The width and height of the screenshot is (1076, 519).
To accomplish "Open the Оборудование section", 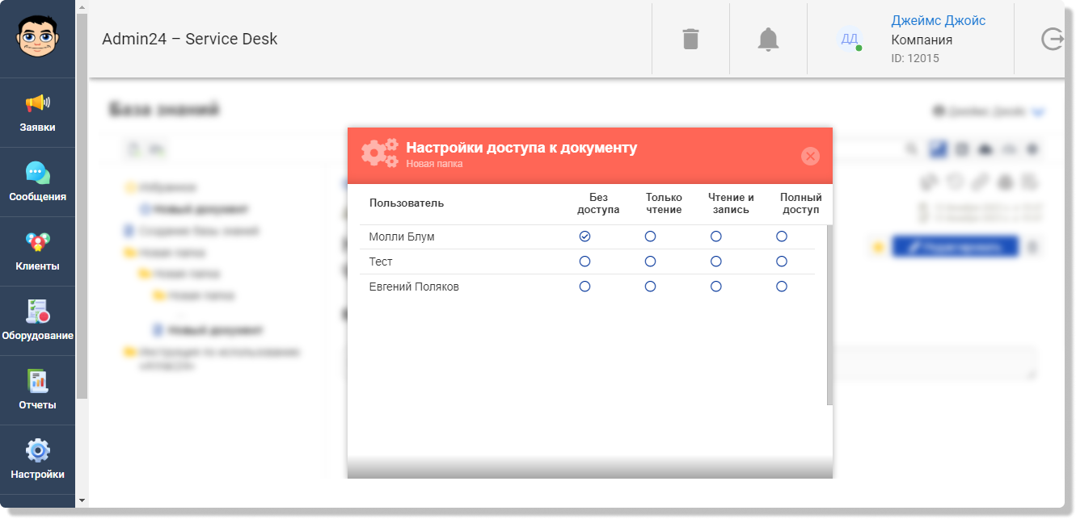I will [x=37, y=321].
